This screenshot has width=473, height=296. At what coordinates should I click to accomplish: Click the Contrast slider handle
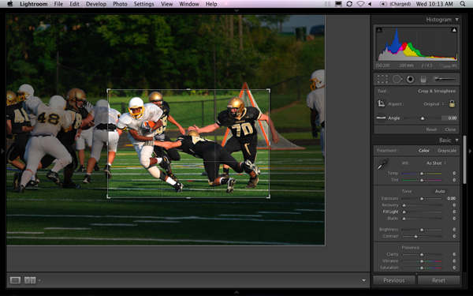pos(415,237)
